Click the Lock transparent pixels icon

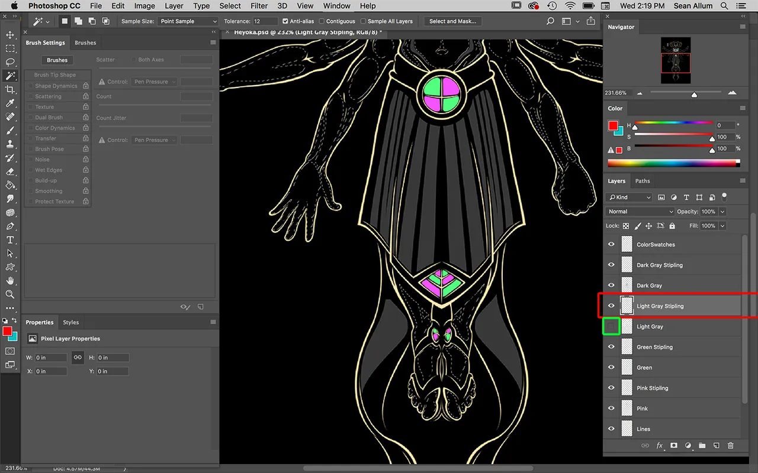pyautogui.click(x=626, y=226)
